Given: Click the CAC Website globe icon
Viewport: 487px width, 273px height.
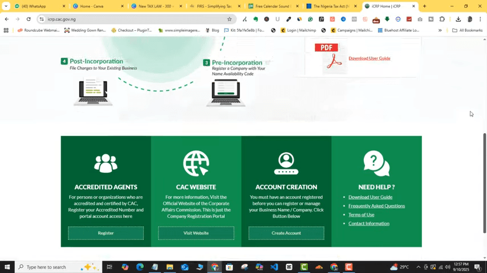Looking at the screenshot, I should [196, 163].
